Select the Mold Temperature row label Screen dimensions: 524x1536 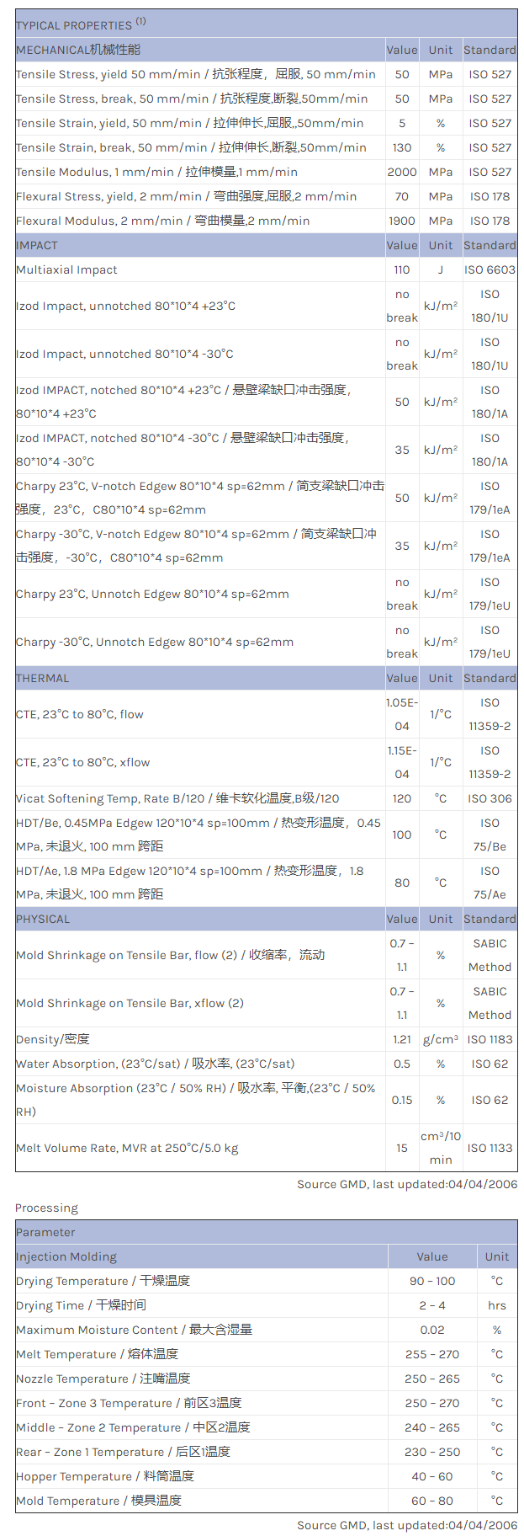coord(98,1501)
